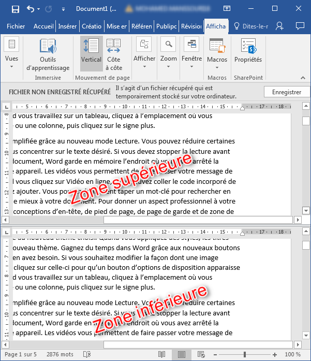Screen dimensions: 311x361
Task: Click the share user icon
Action: tap(279, 26)
